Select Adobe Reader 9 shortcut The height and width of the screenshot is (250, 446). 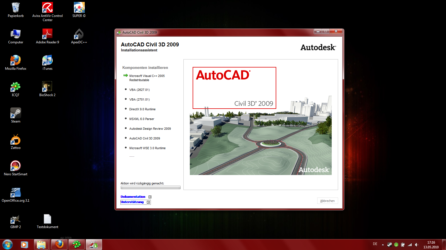(47, 36)
